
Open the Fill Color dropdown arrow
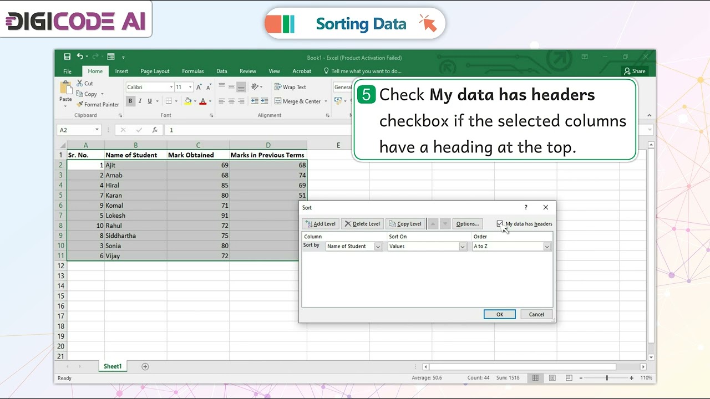(x=195, y=101)
